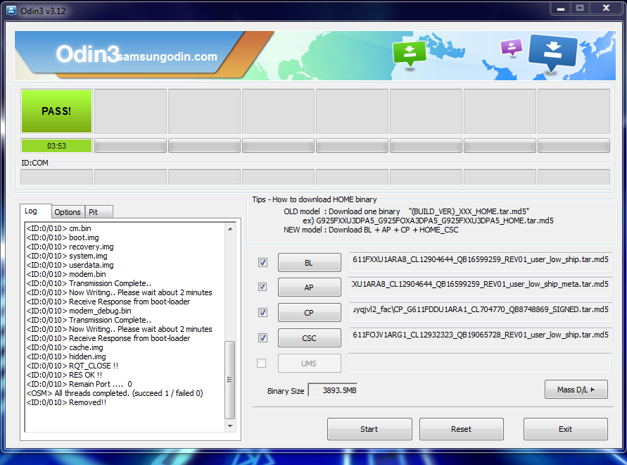Click the CP file path field
This screenshot has width=627, height=465.
(x=480, y=312)
